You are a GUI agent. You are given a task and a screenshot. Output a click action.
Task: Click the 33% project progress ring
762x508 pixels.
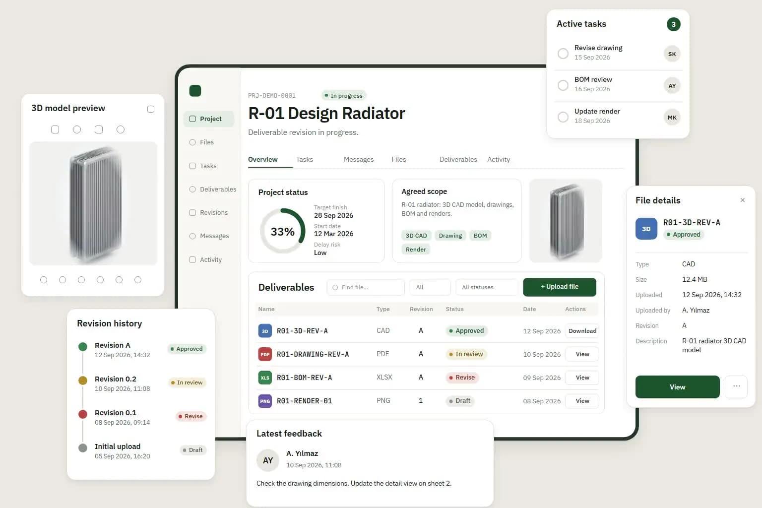(x=283, y=231)
